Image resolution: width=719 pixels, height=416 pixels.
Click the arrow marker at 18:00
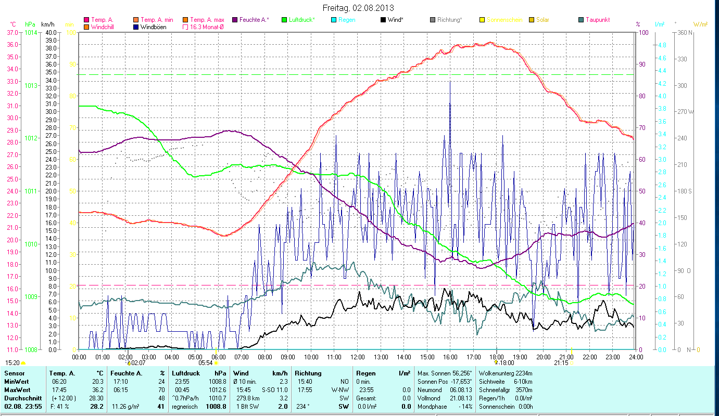tap(496, 362)
